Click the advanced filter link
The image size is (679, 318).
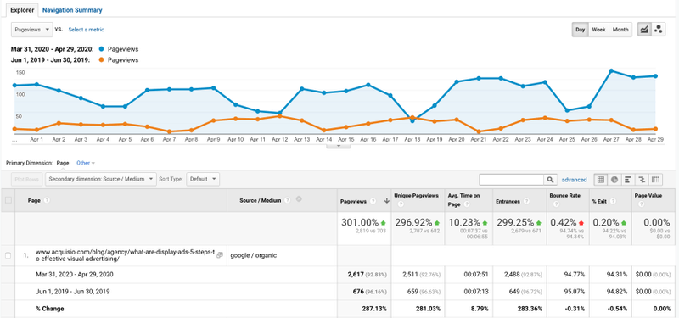tap(574, 180)
